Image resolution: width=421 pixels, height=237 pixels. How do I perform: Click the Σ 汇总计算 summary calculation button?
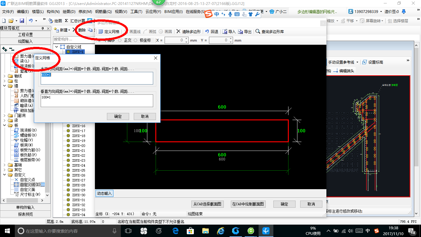coord(75,21)
